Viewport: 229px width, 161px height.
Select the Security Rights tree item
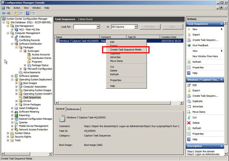tap(23, 137)
